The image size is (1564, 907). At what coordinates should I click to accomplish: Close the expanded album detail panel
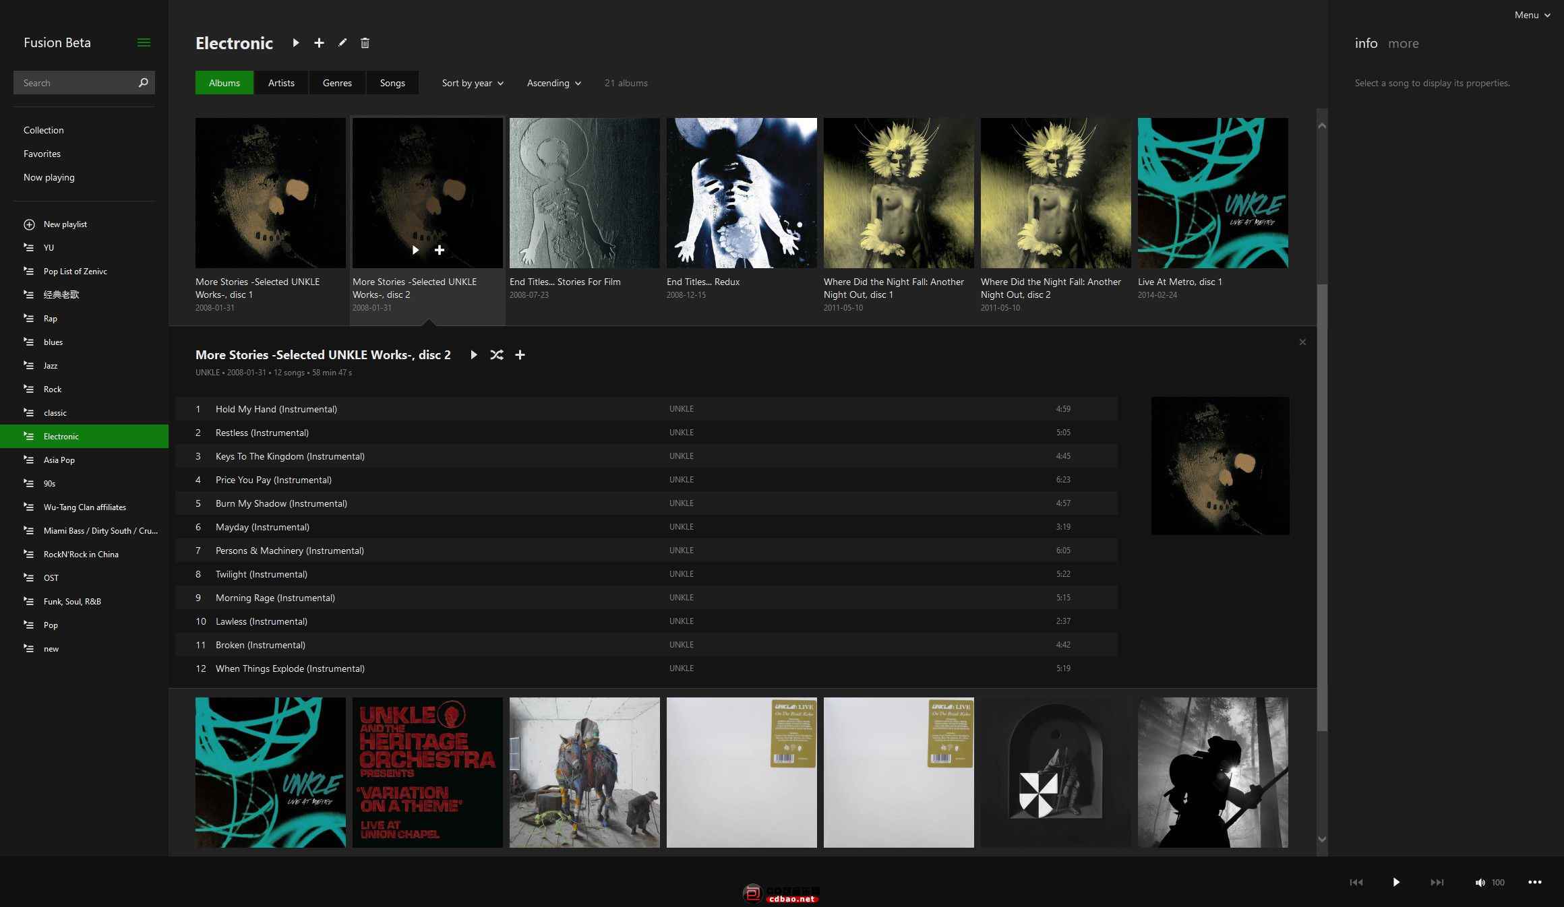pos(1302,342)
